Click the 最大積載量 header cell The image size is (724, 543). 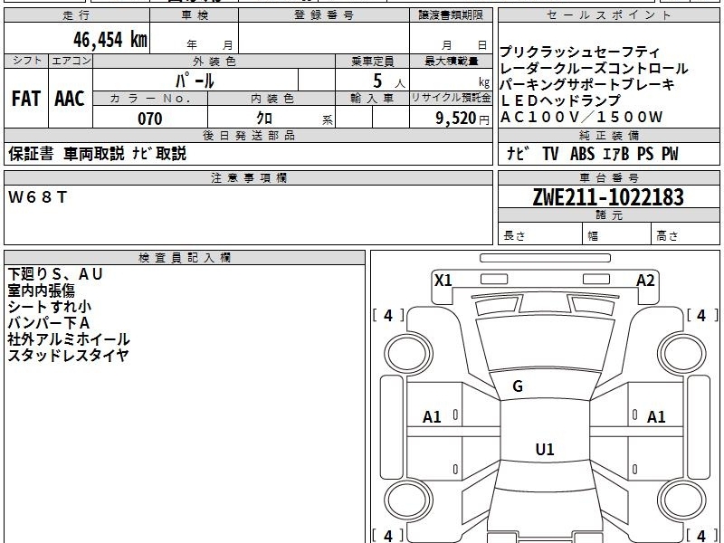point(451,62)
